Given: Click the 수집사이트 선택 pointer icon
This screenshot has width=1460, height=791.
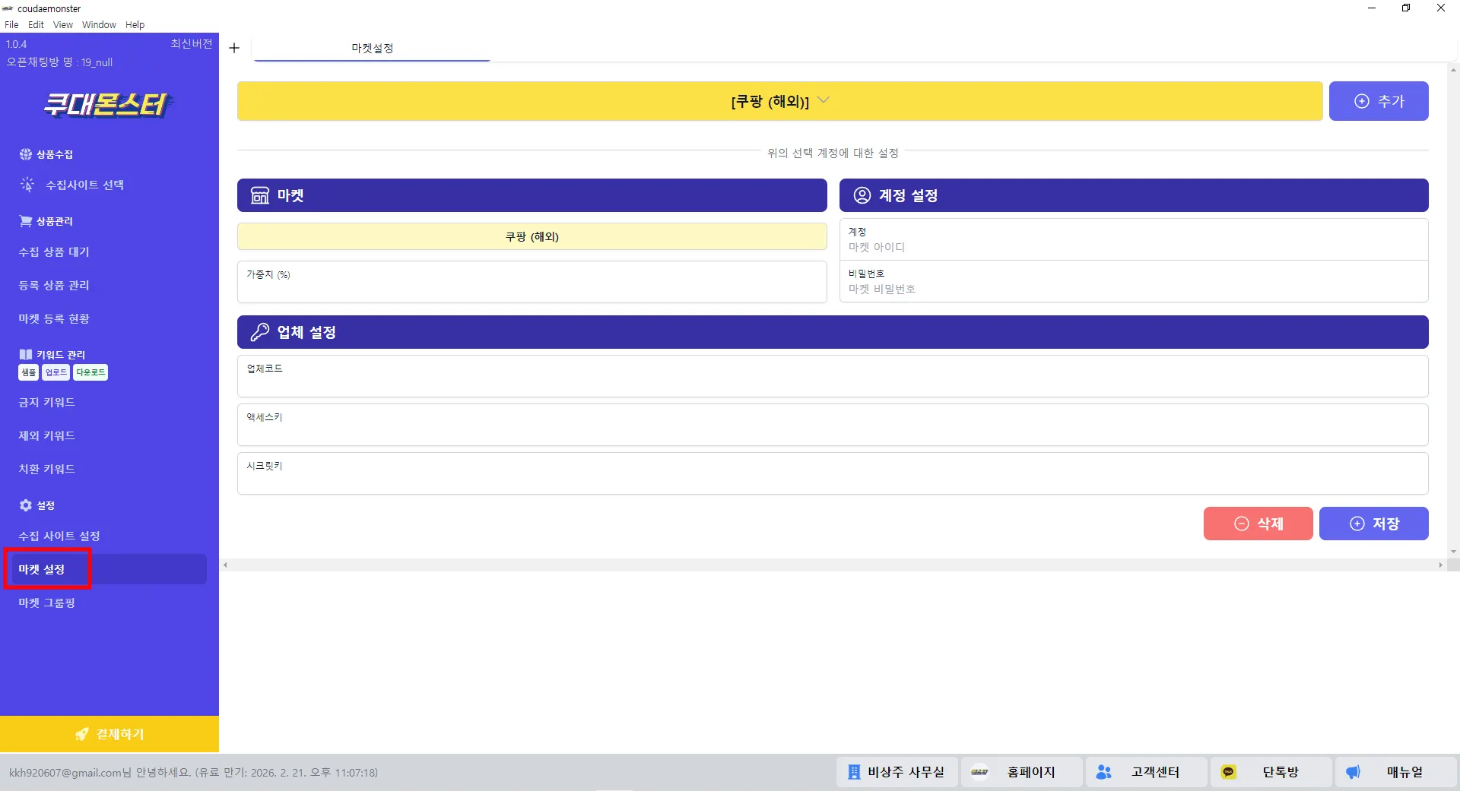Looking at the screenshot, I should coord(27,185).
